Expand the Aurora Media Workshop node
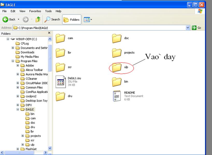The height and width of the screenshot is (155, 212). pos(18,74)
